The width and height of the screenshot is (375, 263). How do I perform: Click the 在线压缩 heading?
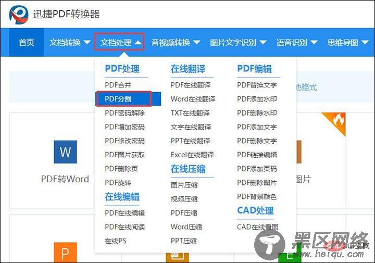188,169
